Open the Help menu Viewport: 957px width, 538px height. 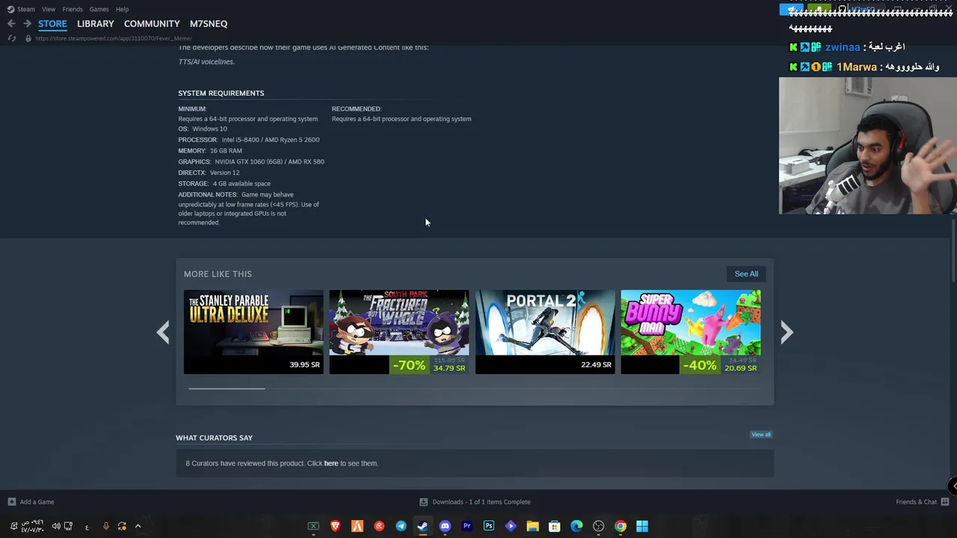[x=123, y=9]
